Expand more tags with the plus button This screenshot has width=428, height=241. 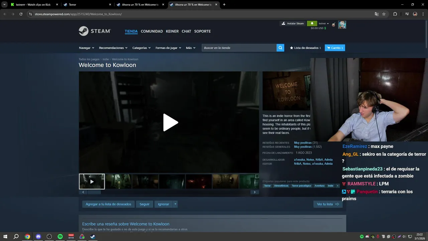click(x=338, y=186)
